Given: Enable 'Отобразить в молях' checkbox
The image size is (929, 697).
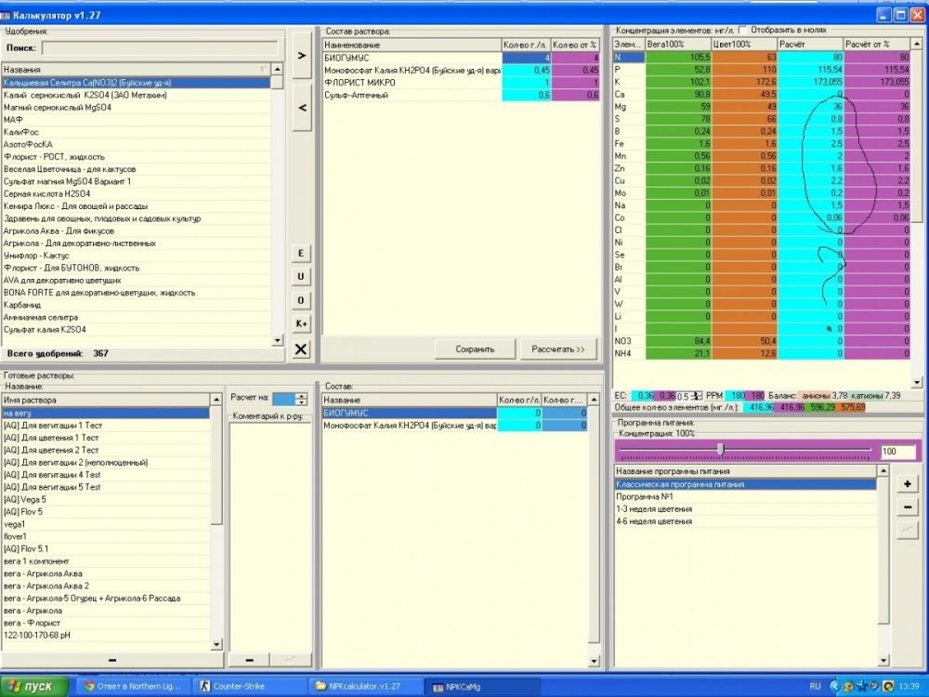Looking at the screenshot, I should [743, 30].
